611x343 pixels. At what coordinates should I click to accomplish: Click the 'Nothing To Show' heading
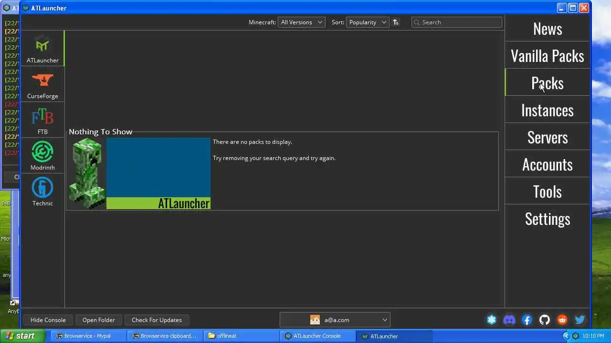[100, 132]
